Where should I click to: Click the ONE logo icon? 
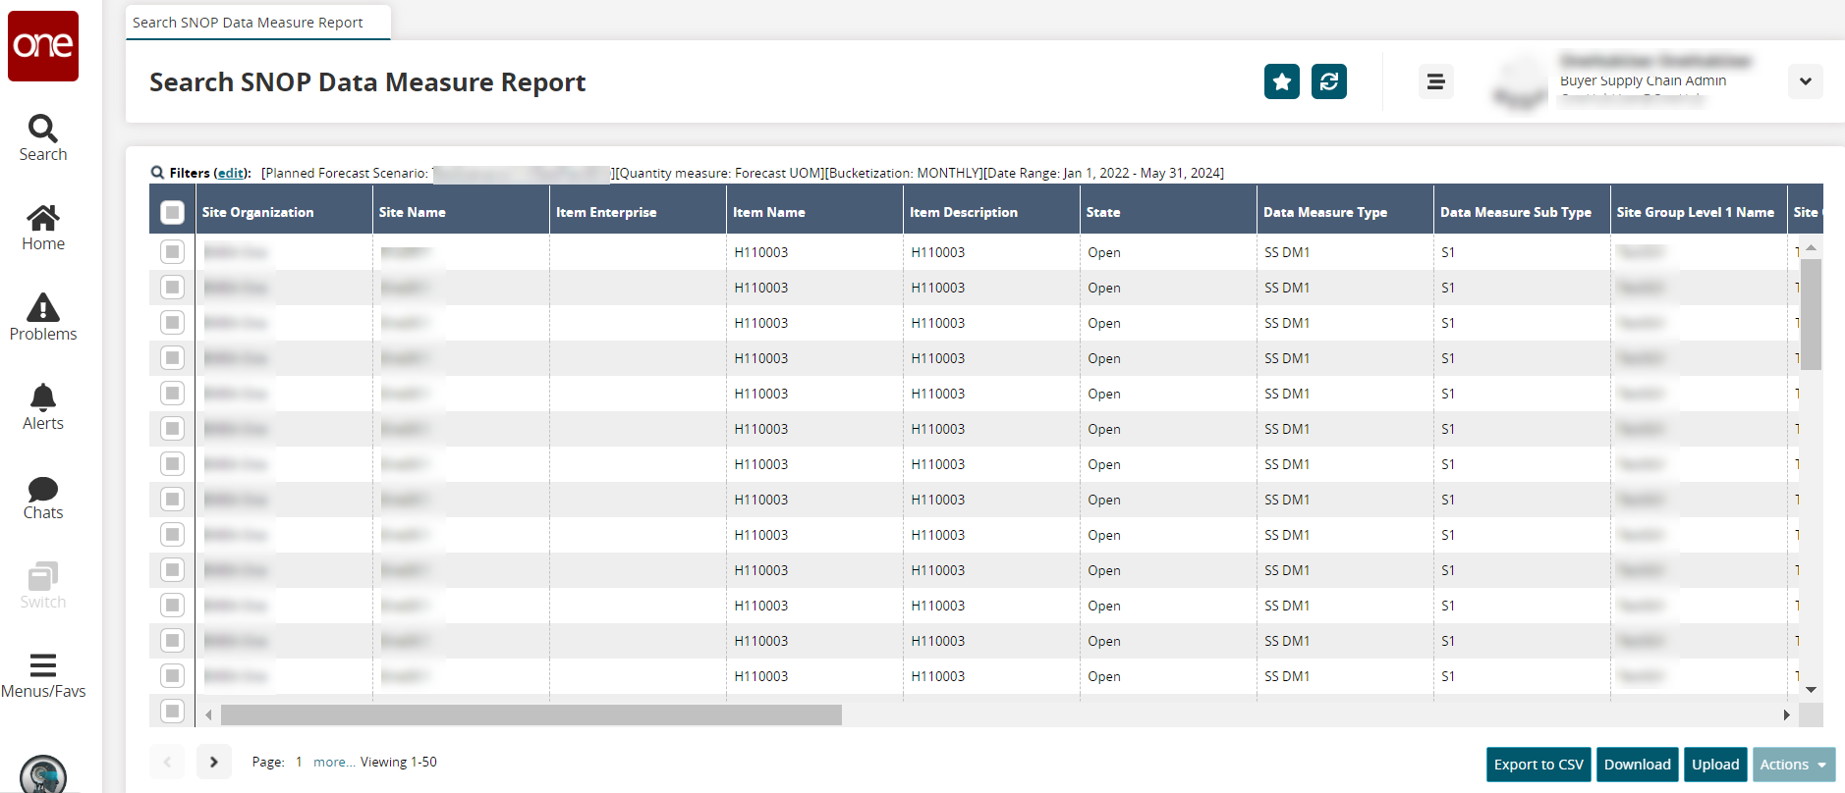[43, 46]
